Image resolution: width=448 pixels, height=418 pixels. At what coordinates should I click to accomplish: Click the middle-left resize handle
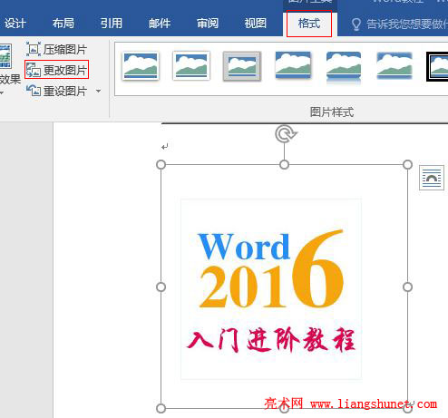pyautogui.click(x=161, y=287)
